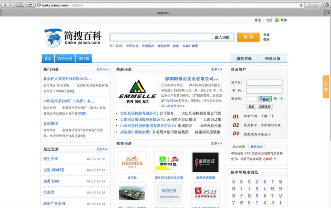The width and height of the screenshot is (331, 208).
Task: Open the 联创世界 thumbnail
Action: (169, 194)
